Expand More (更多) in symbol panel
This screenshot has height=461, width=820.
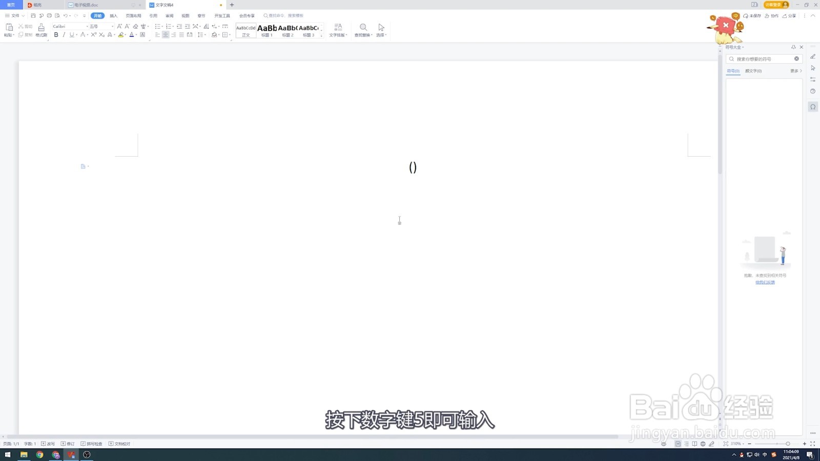tap(796, 71)
